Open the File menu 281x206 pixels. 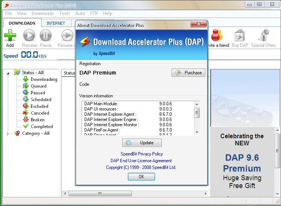(x=9, y=13)
